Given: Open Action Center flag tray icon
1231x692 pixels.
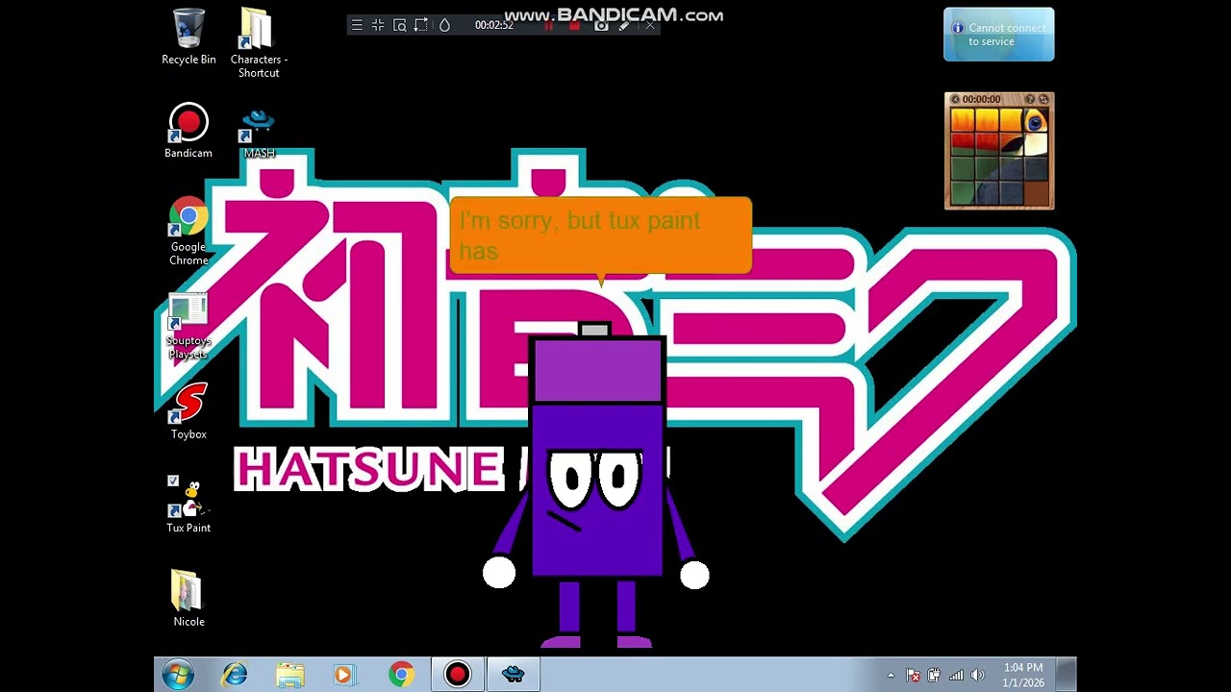Looking at the screenshot, I should 913,676.
